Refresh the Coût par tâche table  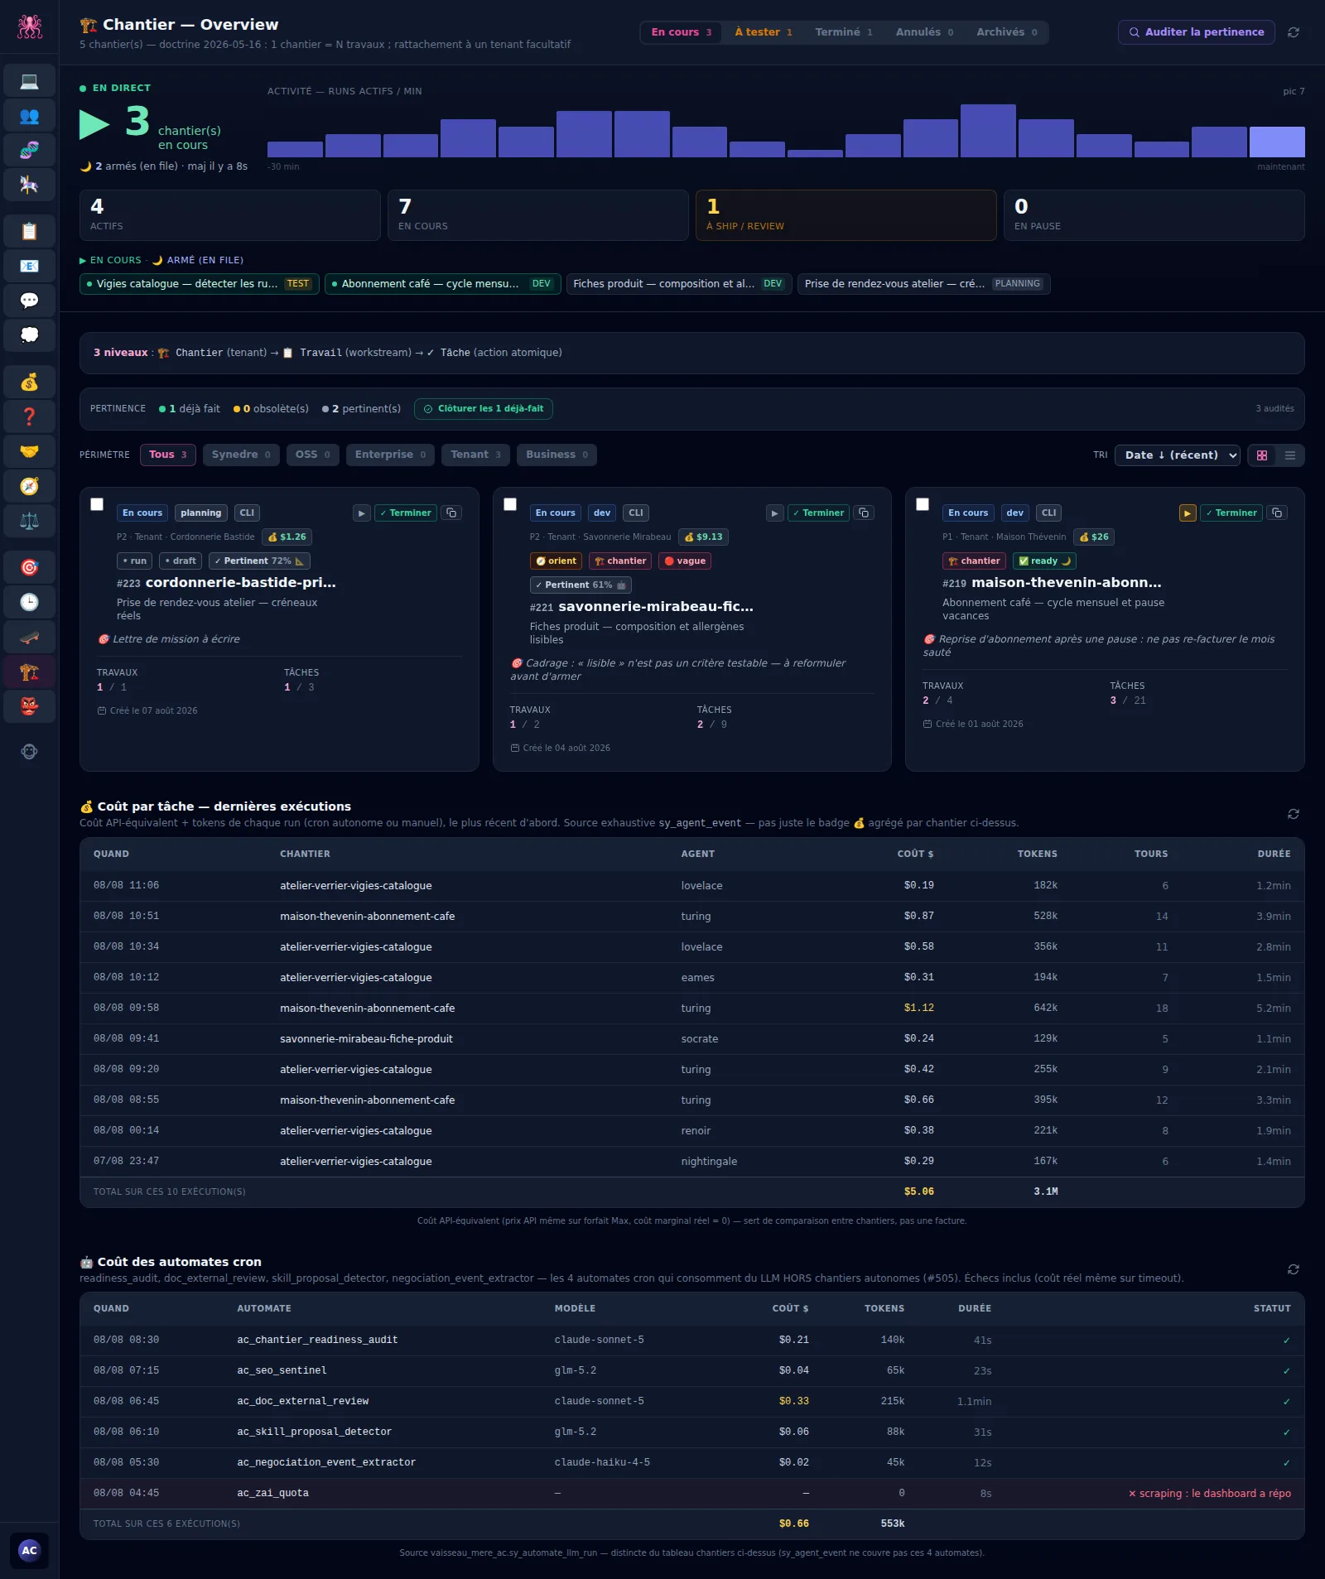(x=1294, y=814)
